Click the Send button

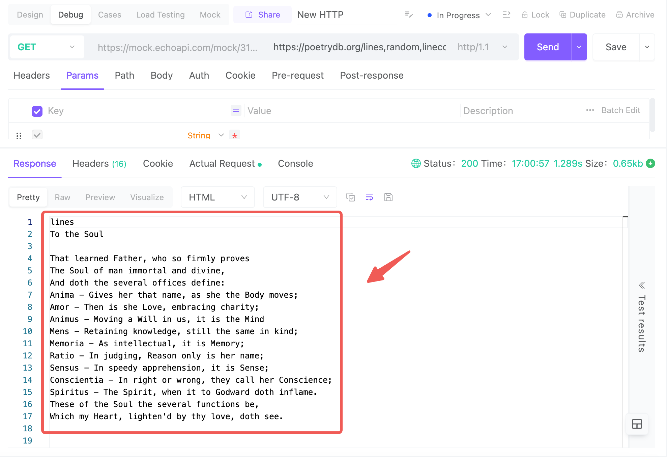pos(547,47)
